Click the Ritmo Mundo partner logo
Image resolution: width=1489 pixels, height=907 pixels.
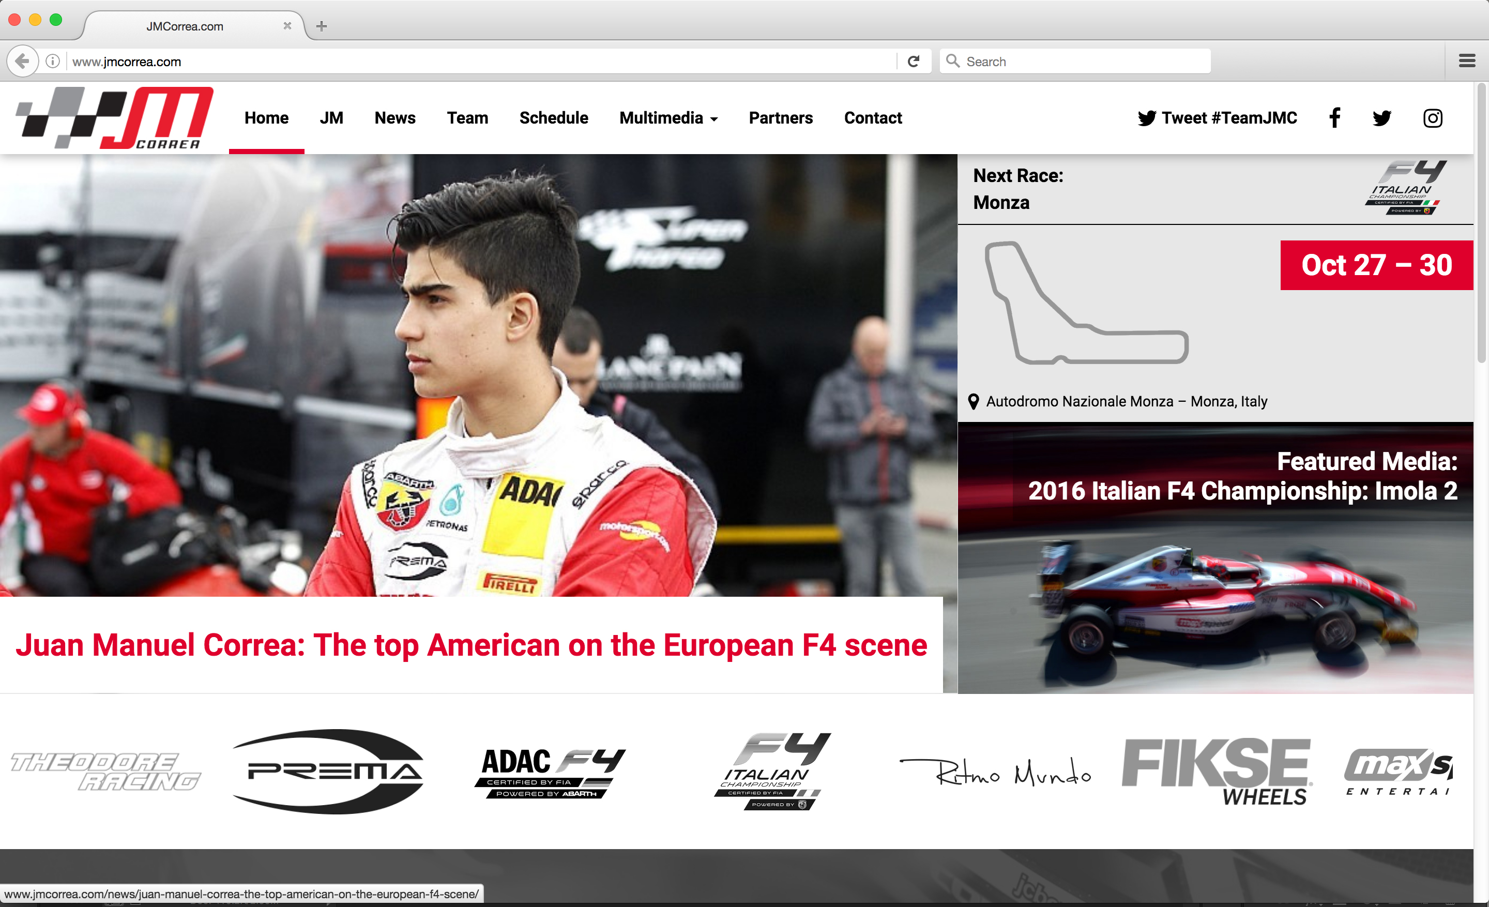995,772
